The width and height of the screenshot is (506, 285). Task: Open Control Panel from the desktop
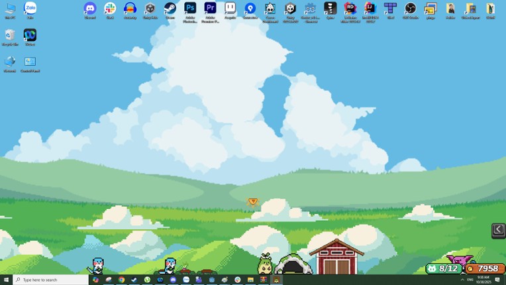coord(30,64)
